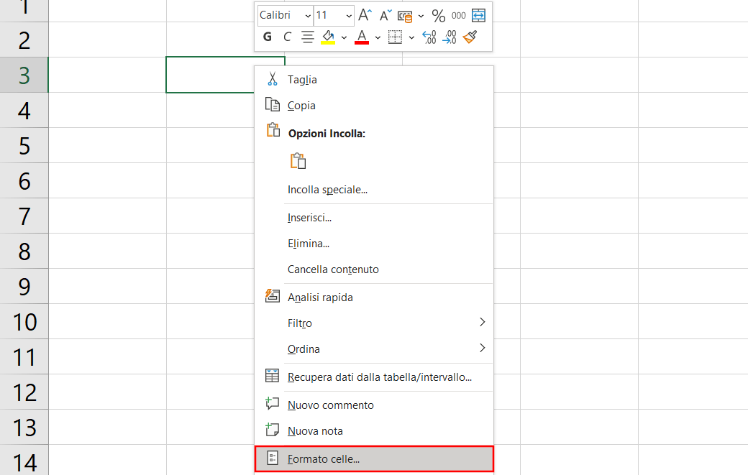748x475 pixels.
Task: Apply red font color
Action: click(362, 37)
